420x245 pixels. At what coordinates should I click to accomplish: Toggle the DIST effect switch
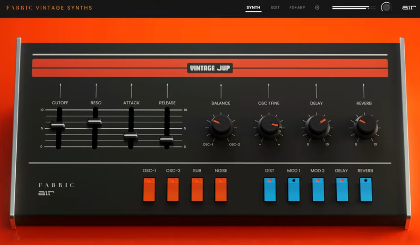[x=270, y=189]
